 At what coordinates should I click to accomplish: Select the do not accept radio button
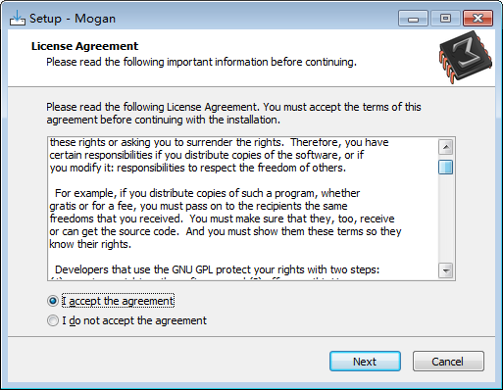[53, 320]
